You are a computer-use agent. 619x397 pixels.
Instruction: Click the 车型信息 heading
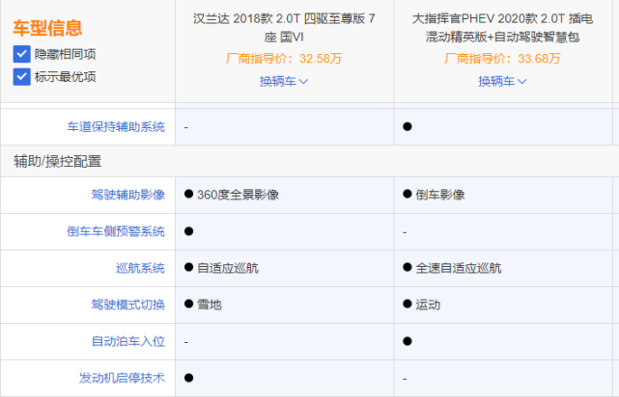click(x=47, y=28)
